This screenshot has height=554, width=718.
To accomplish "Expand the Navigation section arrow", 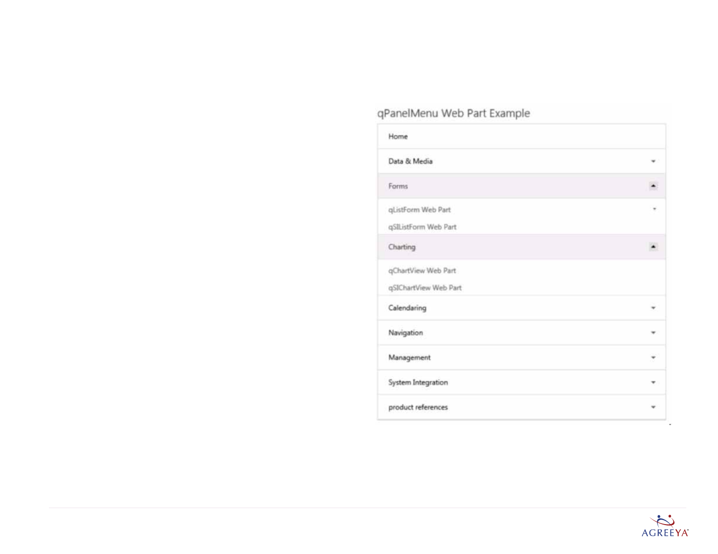I will 653,333.
